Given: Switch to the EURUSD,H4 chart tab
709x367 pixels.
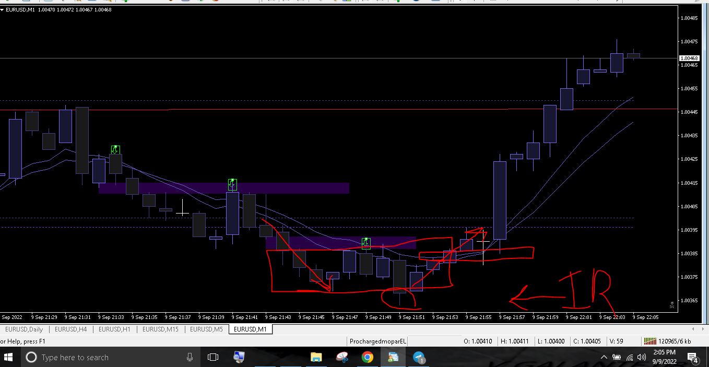Looking at the screenshot, I should click(x=70, y=329).
